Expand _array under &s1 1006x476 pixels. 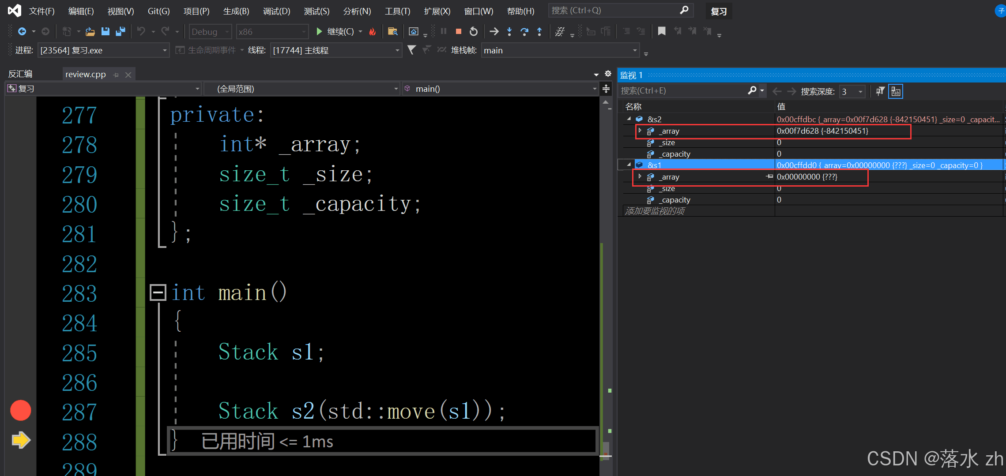640,176
